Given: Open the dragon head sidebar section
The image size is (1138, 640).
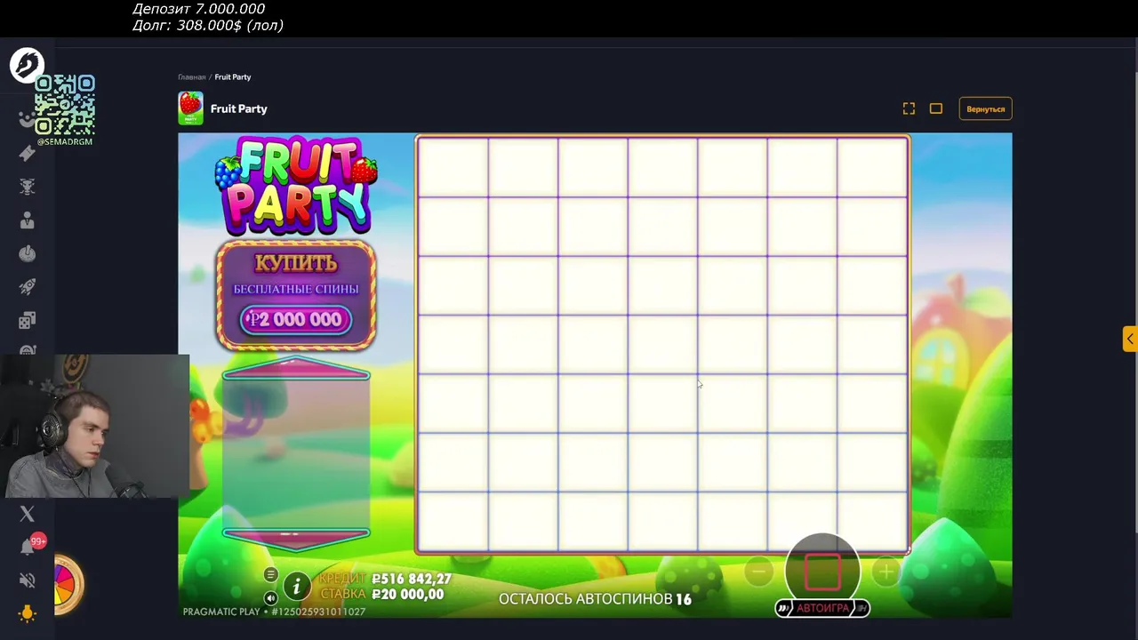Looking at the screenshot, I should click(27, 187).
